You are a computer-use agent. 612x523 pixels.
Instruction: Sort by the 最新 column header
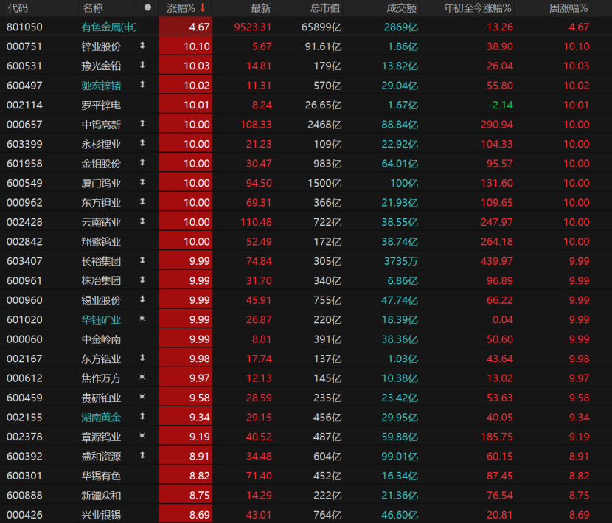(x=261, y=8)
